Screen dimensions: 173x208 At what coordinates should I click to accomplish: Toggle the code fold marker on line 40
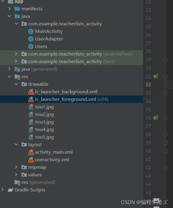165,151
